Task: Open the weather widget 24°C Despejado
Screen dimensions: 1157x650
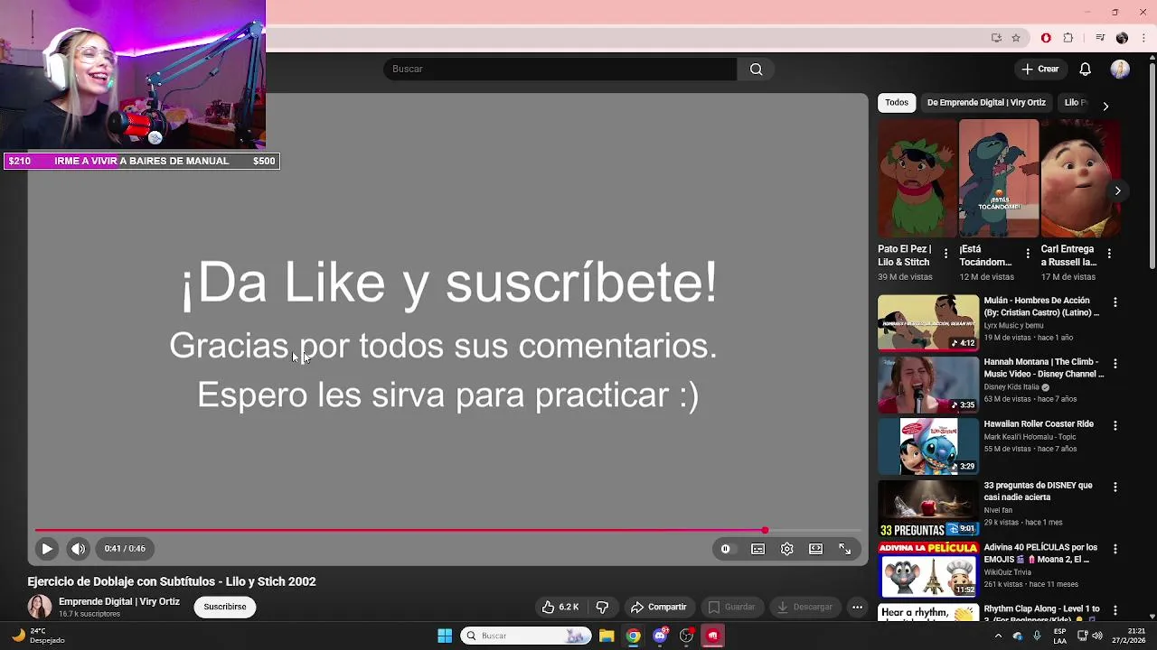Action: tap(36, 636)
